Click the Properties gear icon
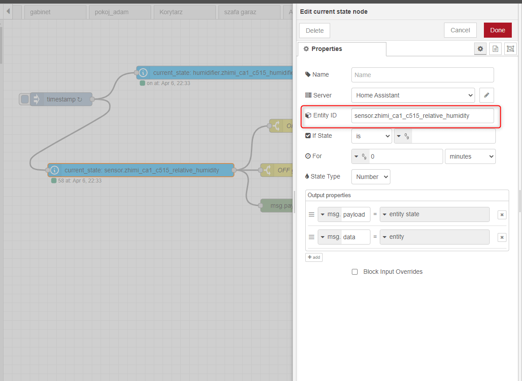The image size is (522, 381). pyautogui.click(x=480, y=49)
